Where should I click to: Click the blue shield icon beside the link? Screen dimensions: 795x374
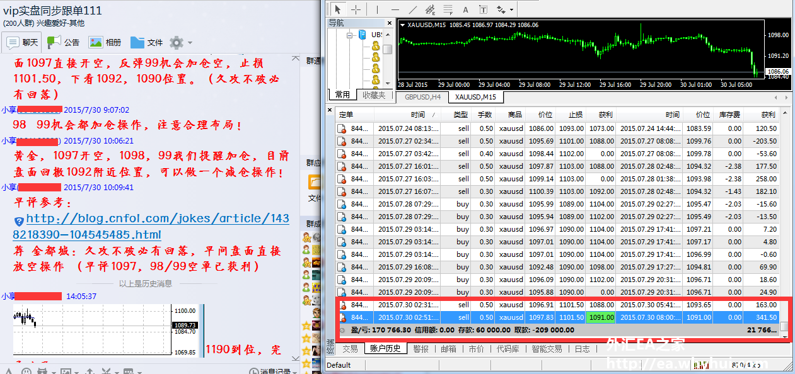[x=19, y=221]
